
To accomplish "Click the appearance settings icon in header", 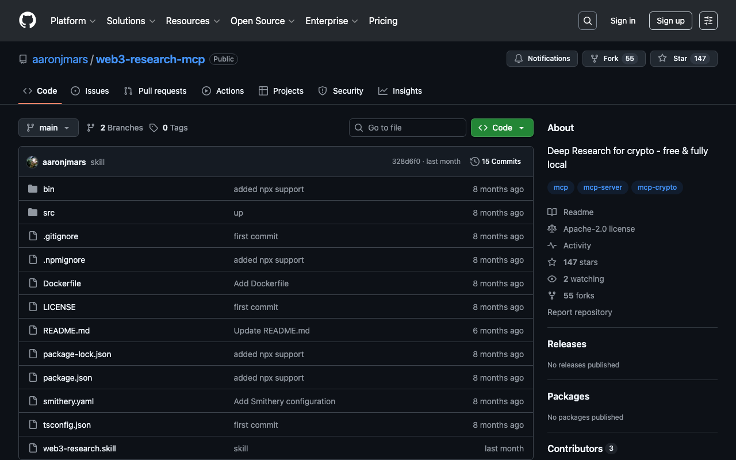I will [x=708, y=21].
